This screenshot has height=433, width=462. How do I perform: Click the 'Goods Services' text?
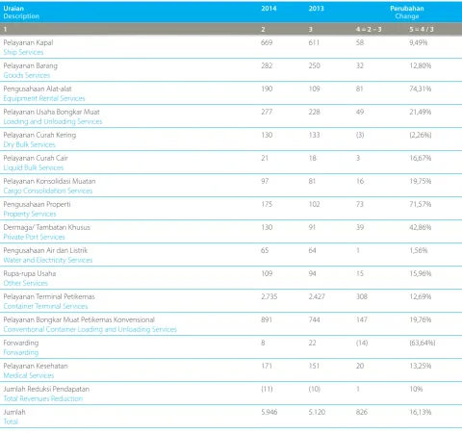click(27, 75)
